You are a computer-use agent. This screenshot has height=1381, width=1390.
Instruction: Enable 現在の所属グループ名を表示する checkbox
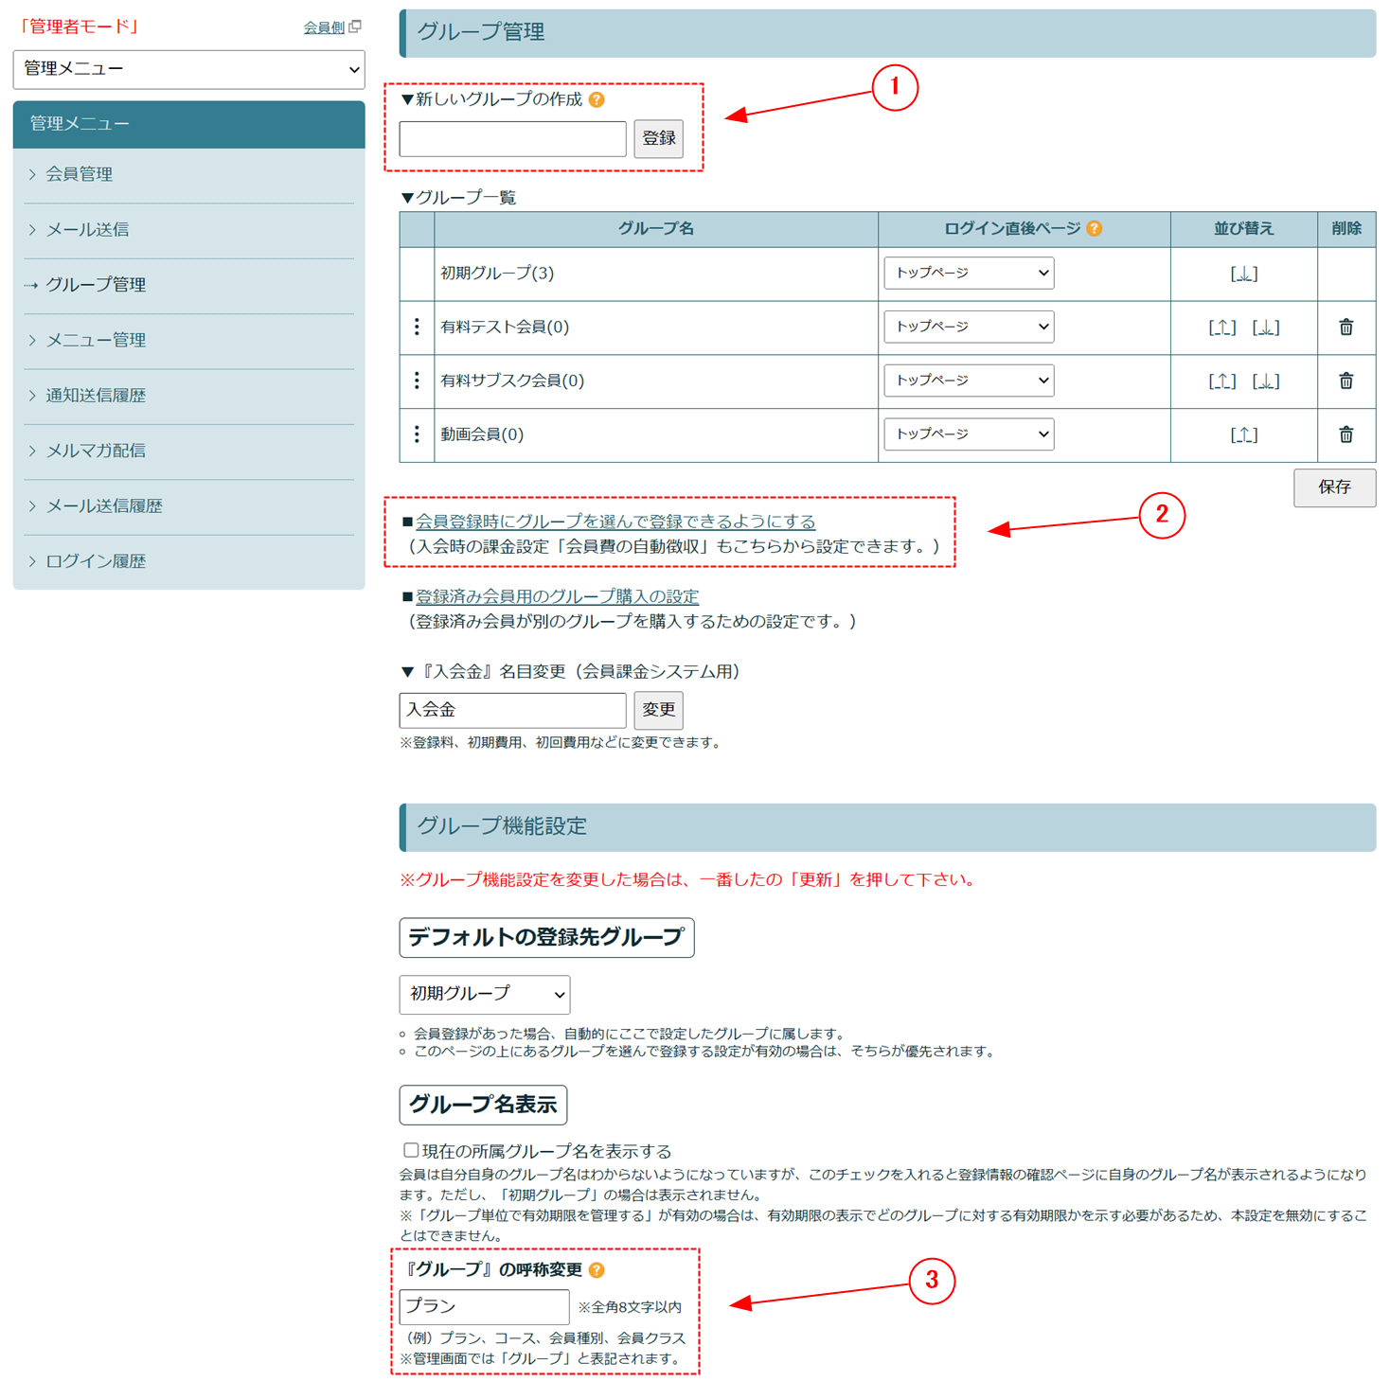(x=411, y=1150)
